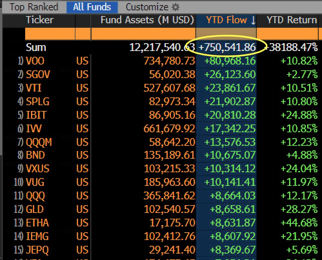Click SGOV YTD return +2.77%
322x260 pixels.
tap(302, 74)
